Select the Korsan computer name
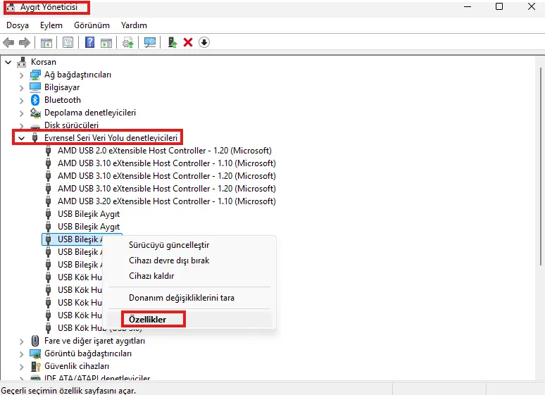 44,62
